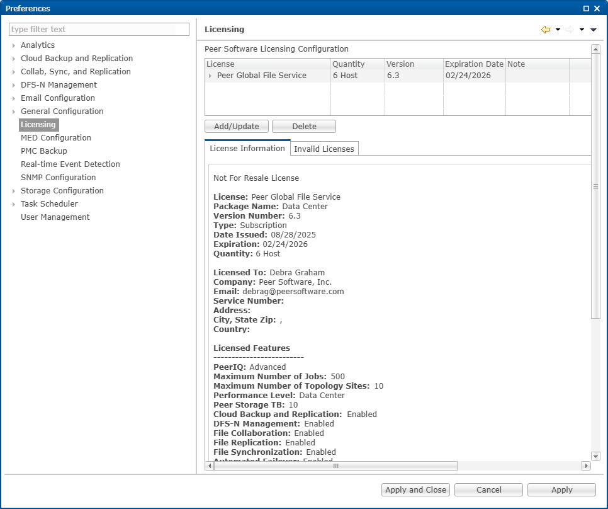Click the Licensed Features heading
Viewport: 608px width, 509px height.
pos(252,348)
